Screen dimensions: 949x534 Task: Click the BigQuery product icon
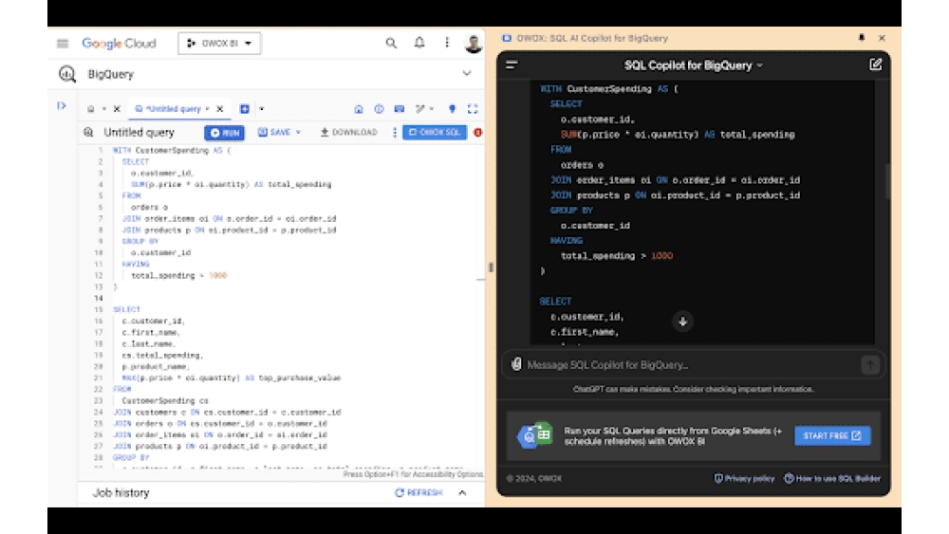pyautogui.click(x=67, y=74)
